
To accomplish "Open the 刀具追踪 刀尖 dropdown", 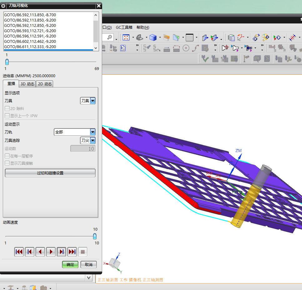I will tap(88, 140).
